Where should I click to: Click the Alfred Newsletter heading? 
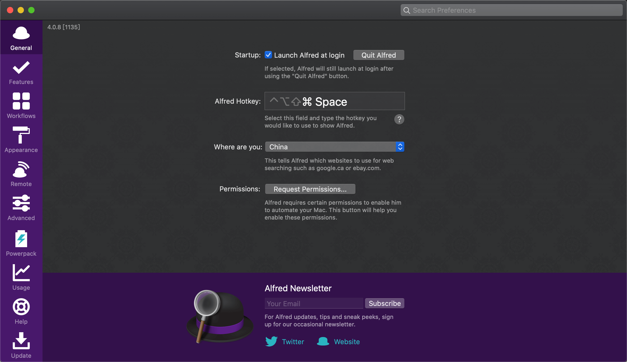298,288
